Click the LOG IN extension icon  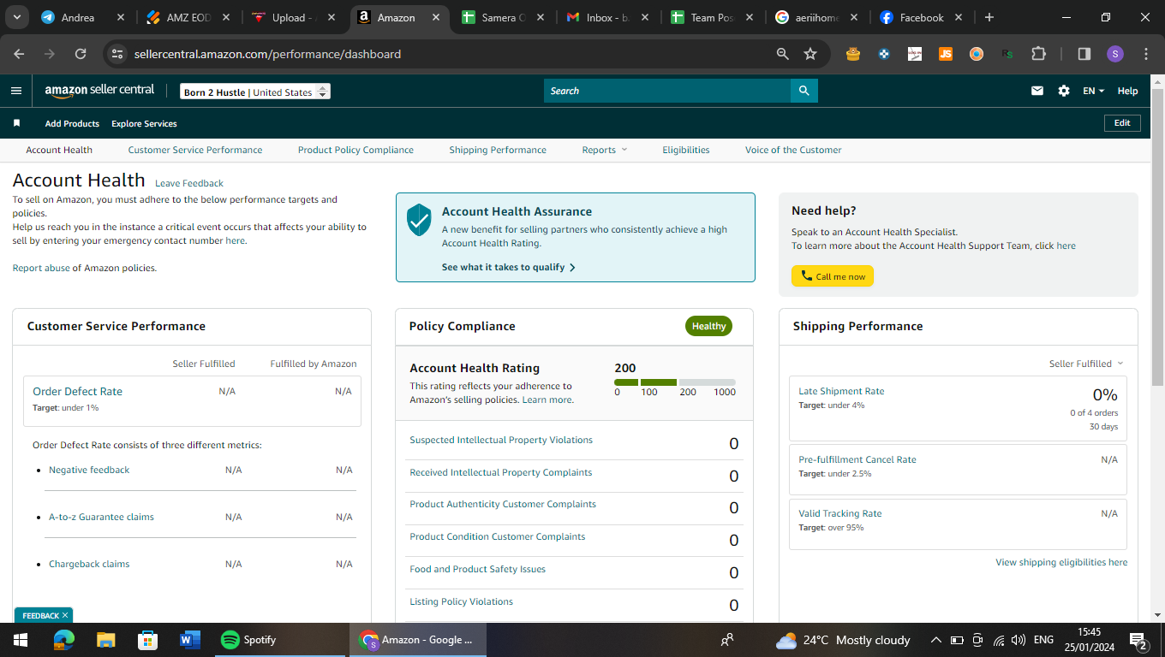tap(915, 54)
